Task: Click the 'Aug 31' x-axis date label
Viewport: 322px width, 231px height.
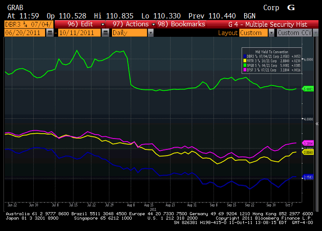Action: point(192,205)
